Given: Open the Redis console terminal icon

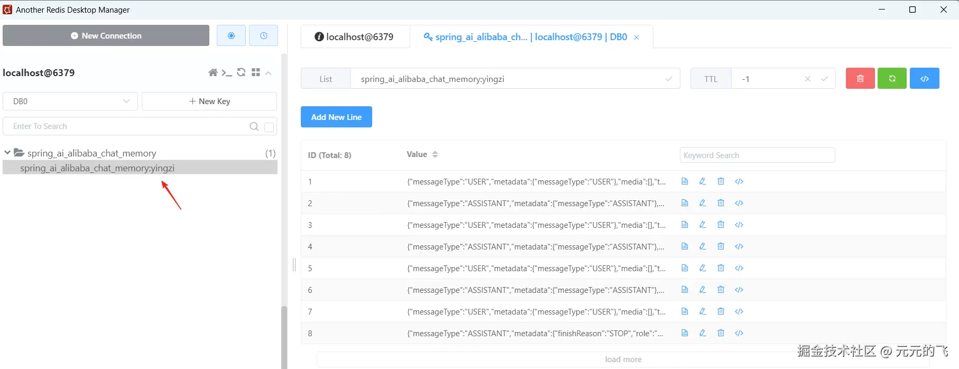Looking at the screenshot, I should coord(227,72).
